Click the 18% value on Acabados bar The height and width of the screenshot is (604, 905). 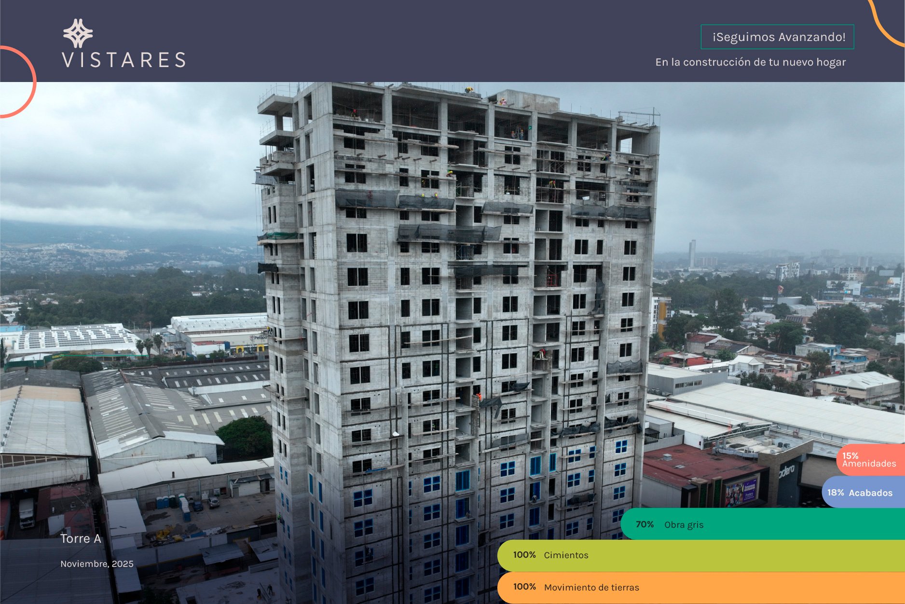coord(836,493)
